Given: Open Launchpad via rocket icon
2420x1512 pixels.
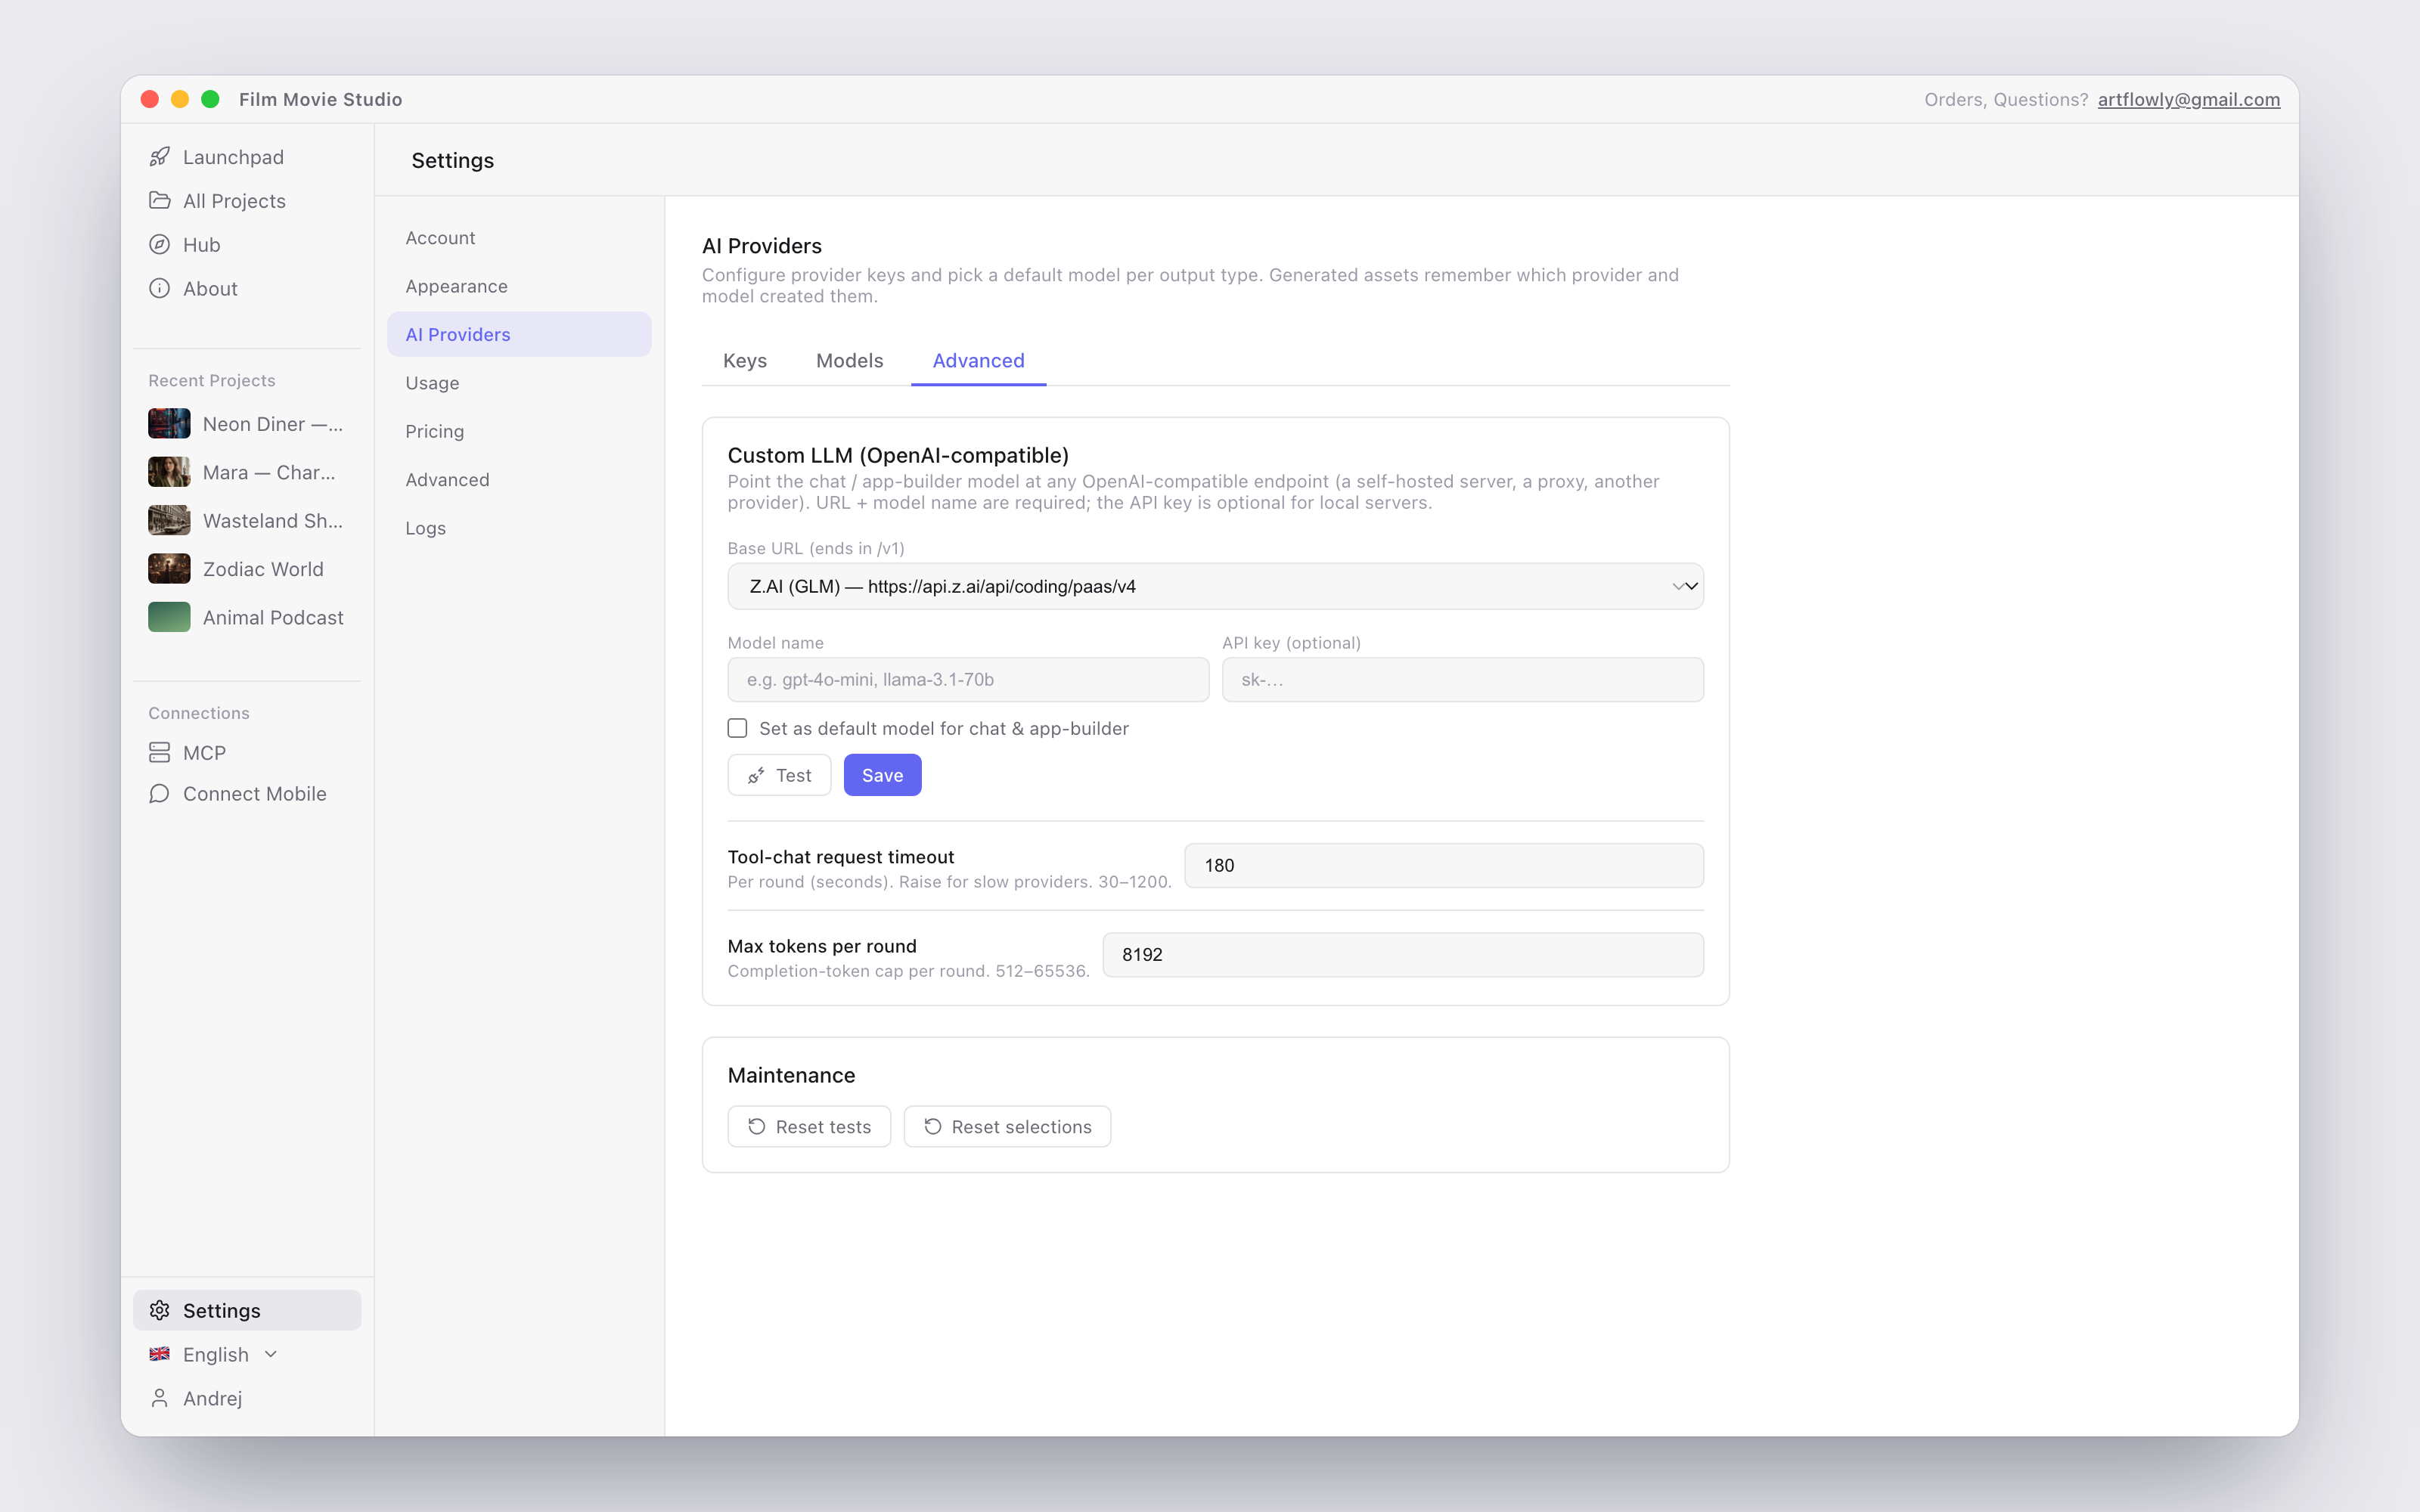Looking at the screenshot, I should (159, 157).
